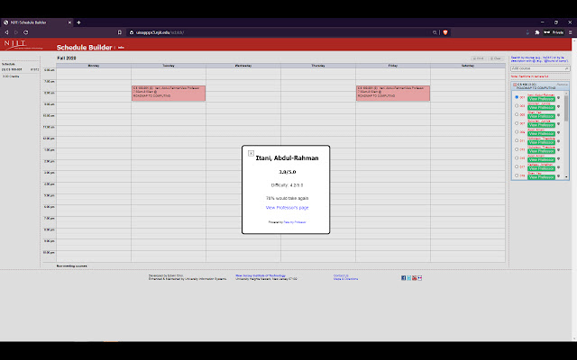The height and width of the screenshot is (360, 577).
Task: Click the info icon for section 015
Action: click(558, 158)
